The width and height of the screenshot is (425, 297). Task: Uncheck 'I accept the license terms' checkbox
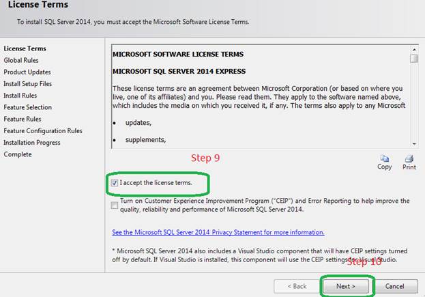point(115,183)
